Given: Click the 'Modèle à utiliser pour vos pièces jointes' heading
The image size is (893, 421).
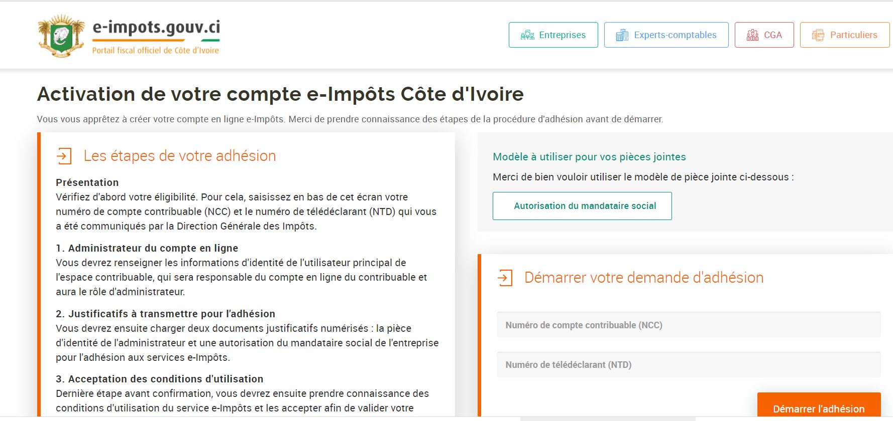Looking at the screenshot, I should (589, 157).
